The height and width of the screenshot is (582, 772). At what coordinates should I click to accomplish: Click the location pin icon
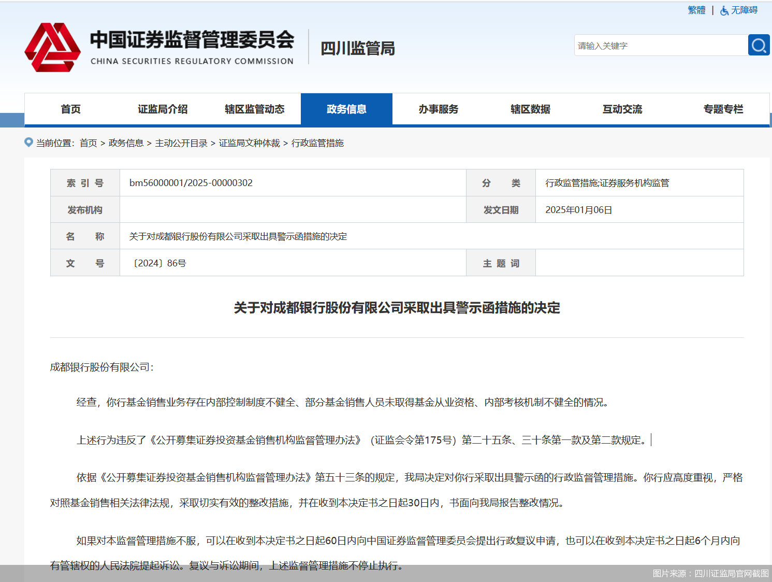(x=29, y=143)
